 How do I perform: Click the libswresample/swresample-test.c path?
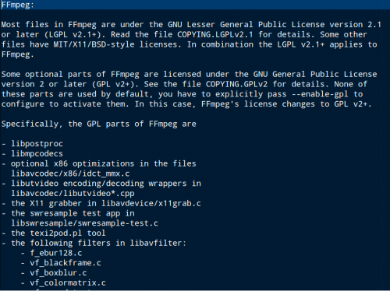(x=84, y=223)
